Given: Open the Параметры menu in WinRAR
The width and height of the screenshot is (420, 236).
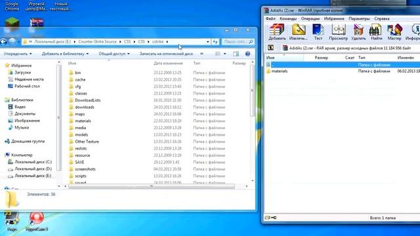Looking at the screenshot, I should pos(359,19).
